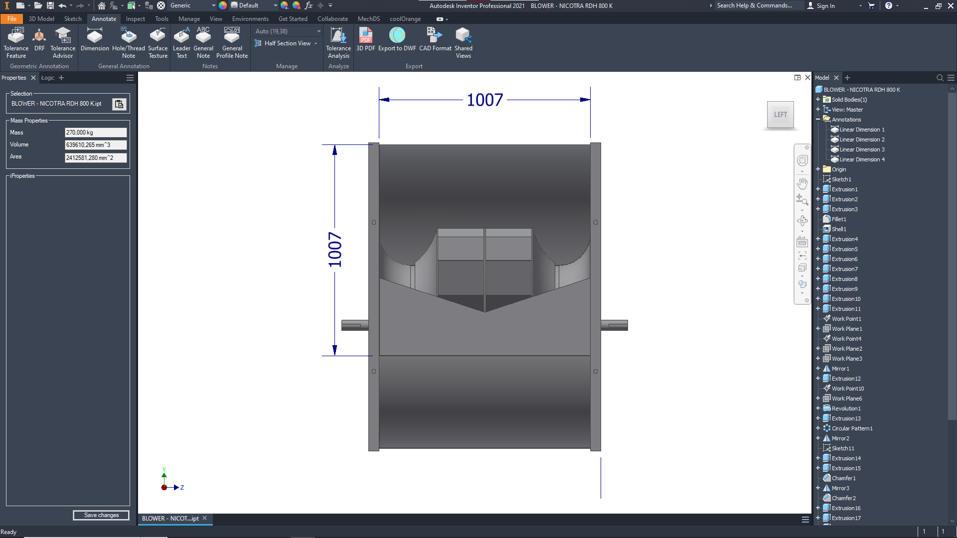Click the Mass value input field
This screenshot has width=957, height=538.
pos(96,133)
